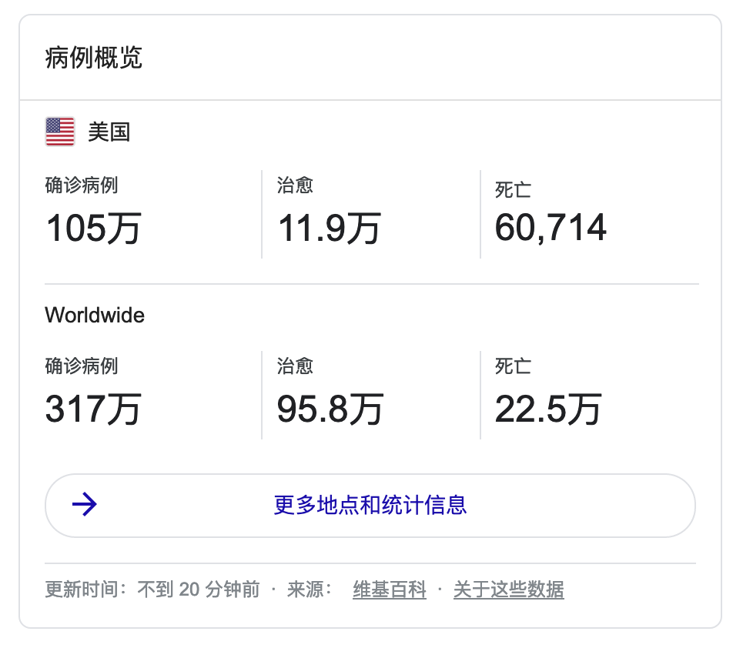733x648 pixels.
Task: Click the United States flag icon
Action: [x=60, y=132]
